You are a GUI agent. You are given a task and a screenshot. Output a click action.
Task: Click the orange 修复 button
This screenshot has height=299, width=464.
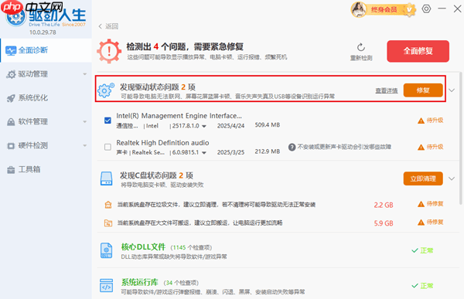(423, 90)
